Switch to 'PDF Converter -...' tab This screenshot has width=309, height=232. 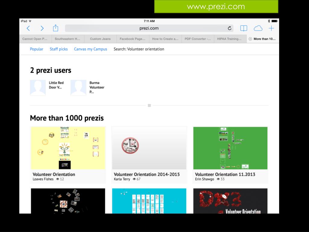click(198, 39)
